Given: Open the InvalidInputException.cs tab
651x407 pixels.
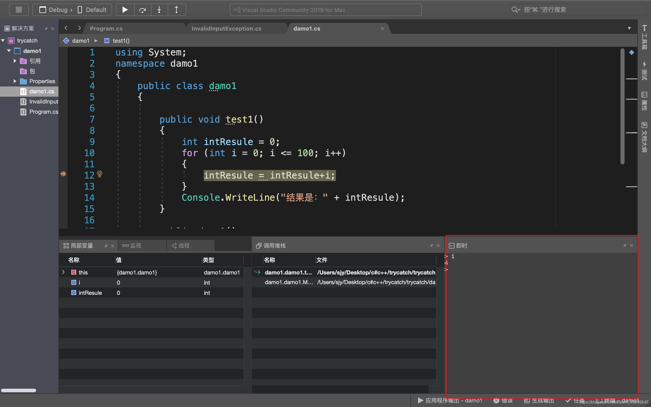Looking at the screenshot, I should pyautogui.click(x=226, y=28).
